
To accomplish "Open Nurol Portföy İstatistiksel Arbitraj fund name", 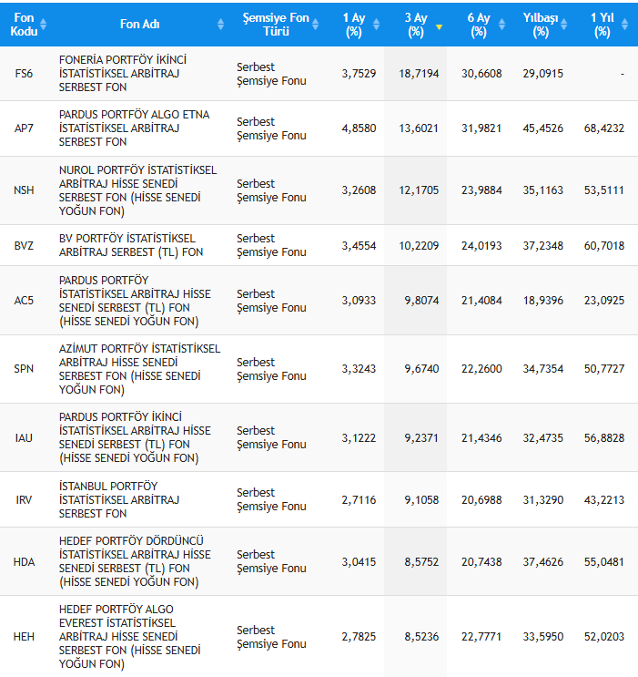I will click(138, 190).
